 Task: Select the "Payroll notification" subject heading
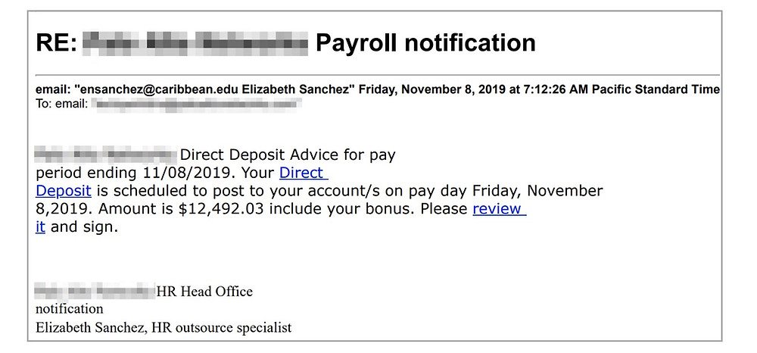(425, 43)
